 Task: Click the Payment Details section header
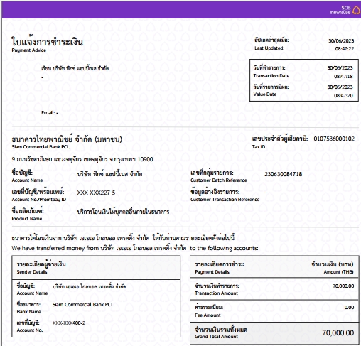[x=220, y=267]
